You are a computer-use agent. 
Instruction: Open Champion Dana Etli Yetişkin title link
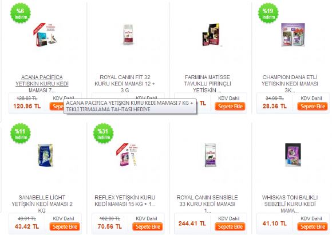tap(290, 84)
